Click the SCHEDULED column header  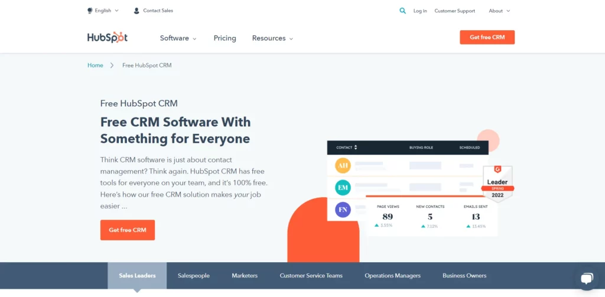tap(470, 148)
